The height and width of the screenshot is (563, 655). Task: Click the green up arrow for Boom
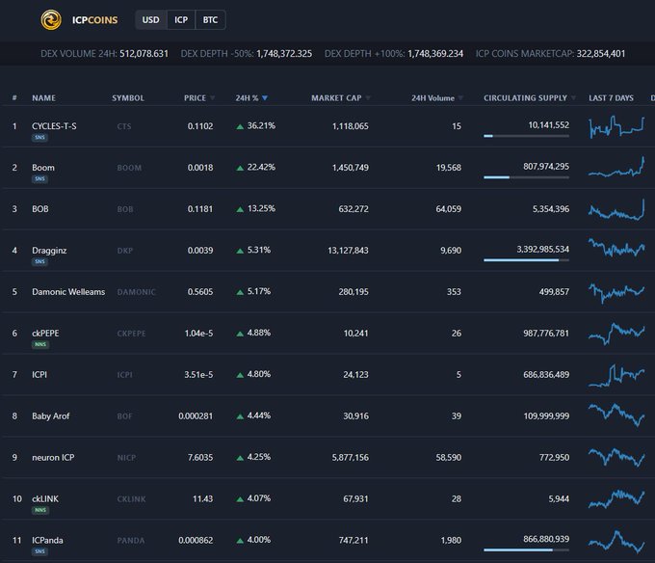click(240, 168)
